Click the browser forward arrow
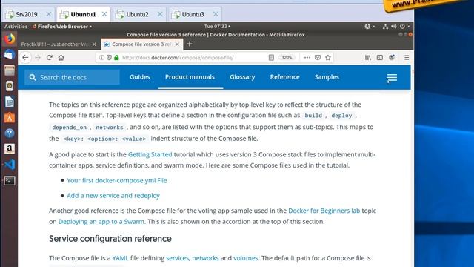 click(x=38, y=58)
